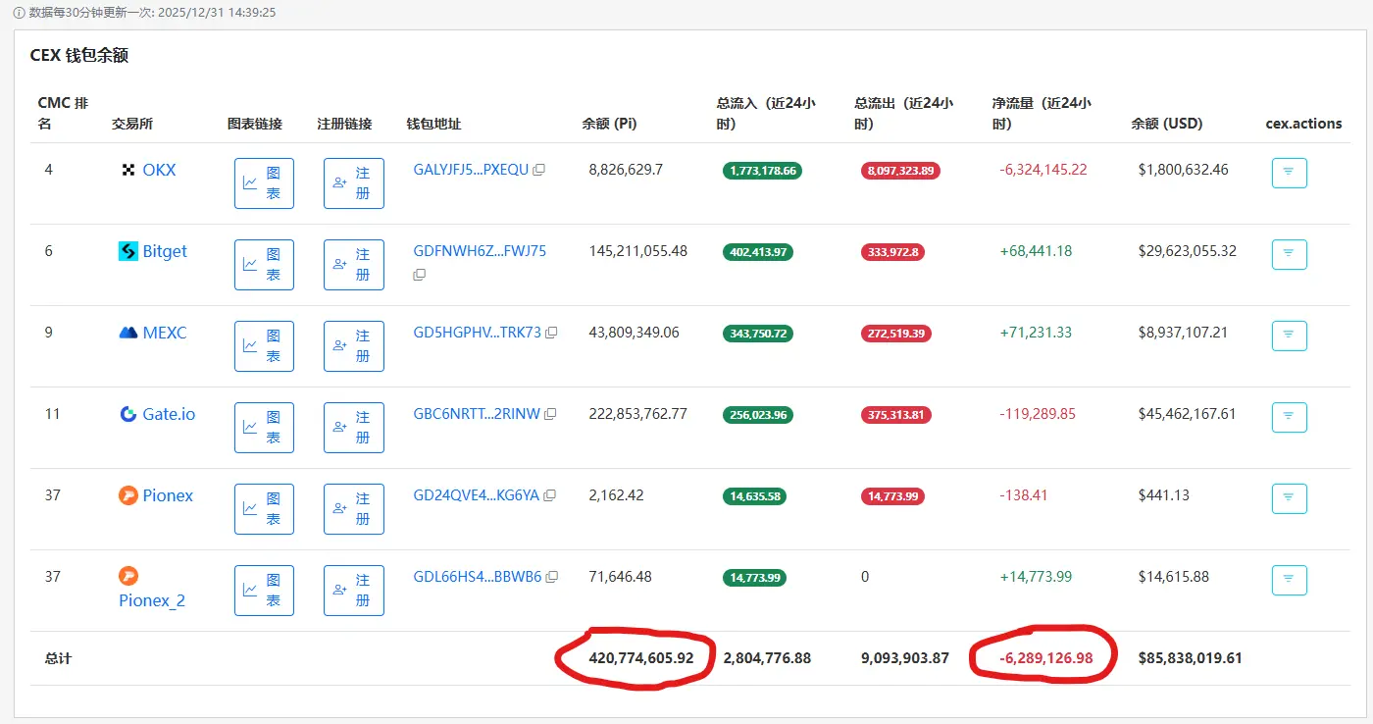Copy the Pionex_2 GDL66HS4 wallet address
This screenshot has width=1373, height=724.
pos(552,577)
